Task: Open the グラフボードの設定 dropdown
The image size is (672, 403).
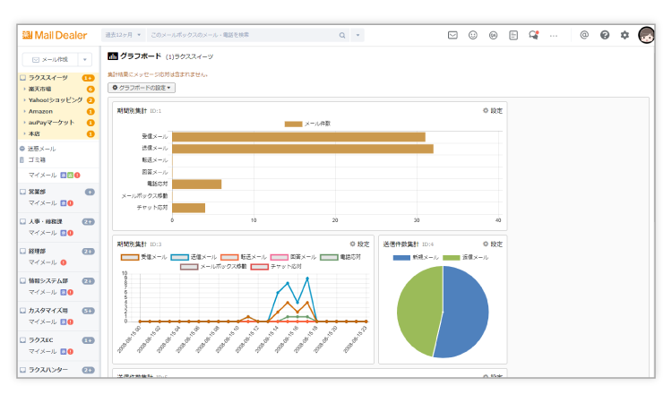Action: 142,88
